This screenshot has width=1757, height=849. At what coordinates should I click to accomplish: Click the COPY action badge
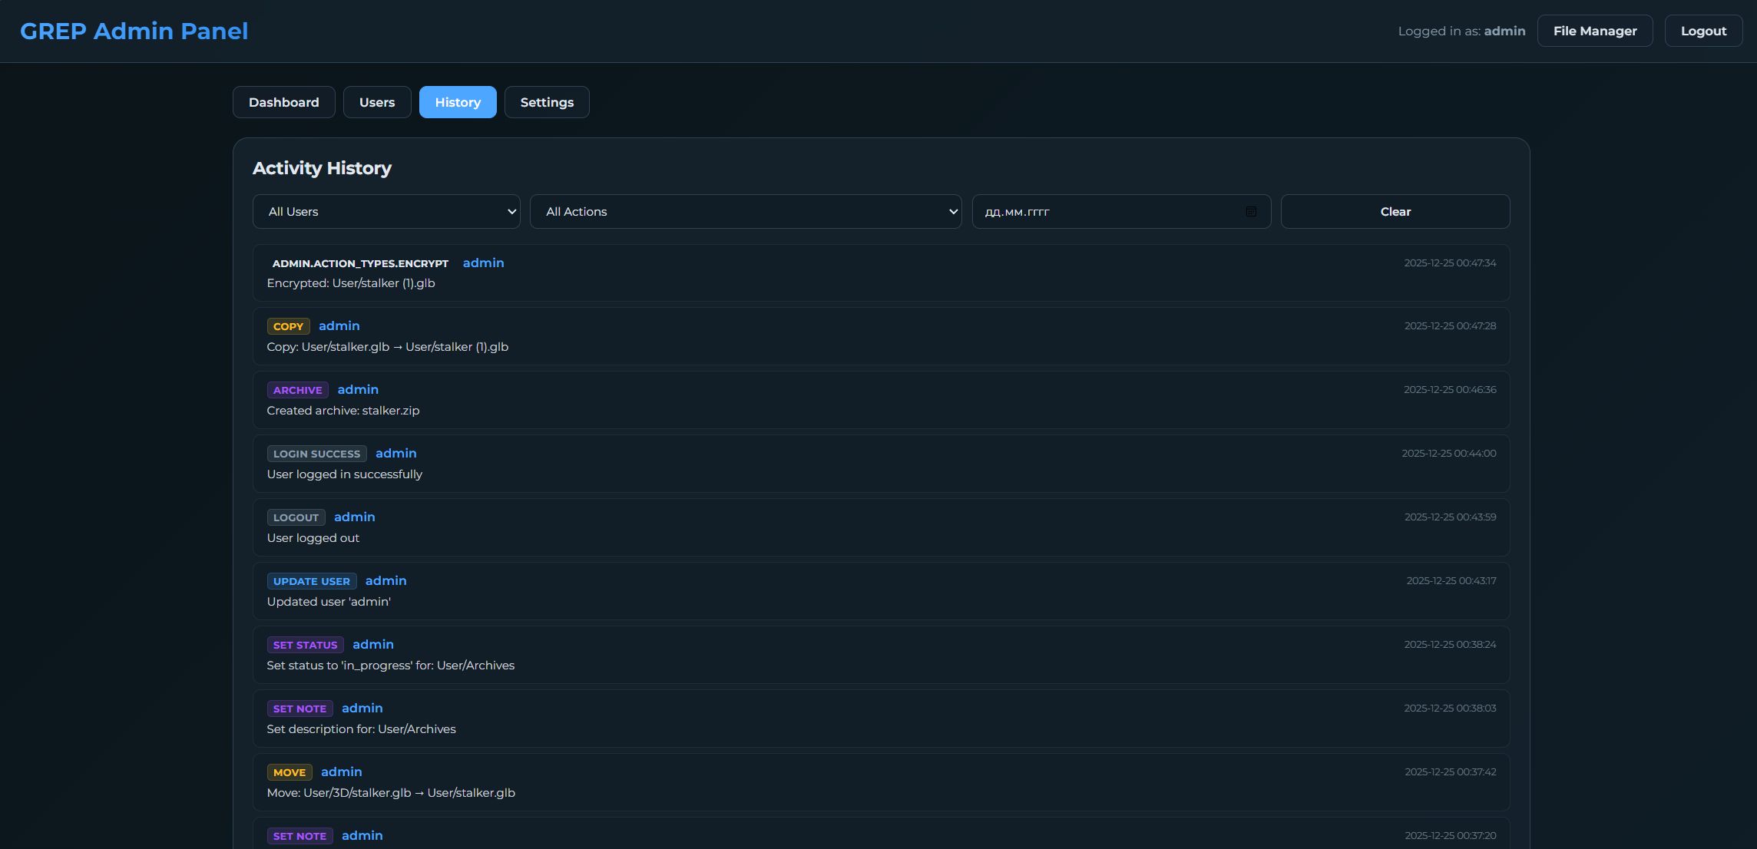tap(288, 326)
